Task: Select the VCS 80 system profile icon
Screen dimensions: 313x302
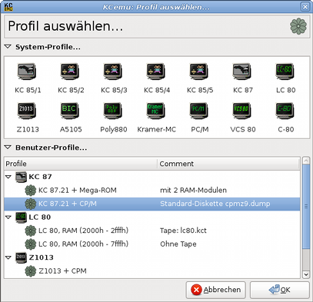Action: (x=242, y=111)
